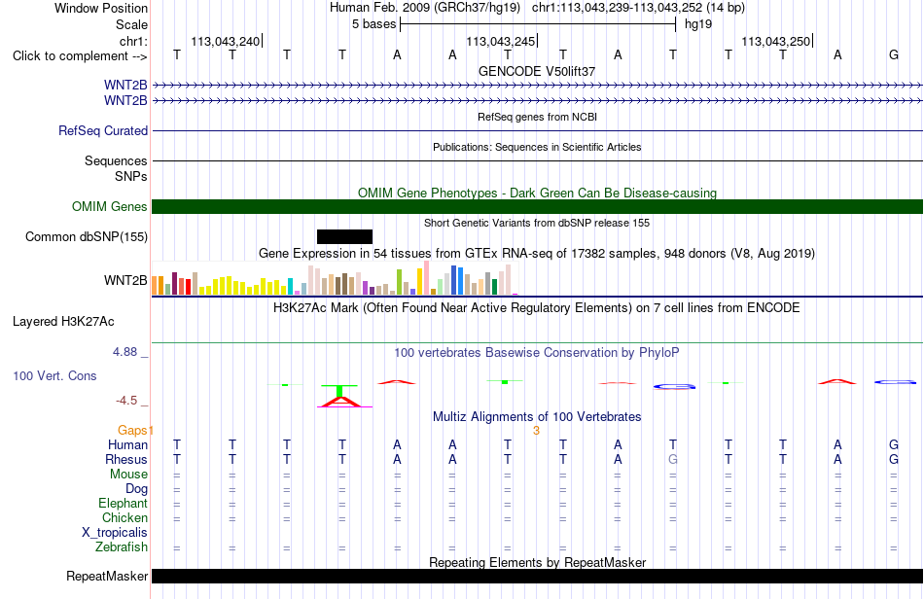This screenshot has width=924, height=599.
Task: Click 'Short Genetic Variants from dbSNP release 155'
Action: point(537,224)
